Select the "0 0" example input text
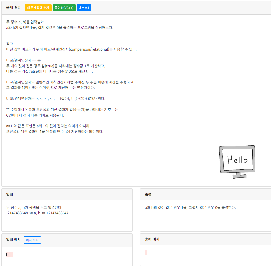Screen dimensions: 273x267 click(x=10, y=254)
